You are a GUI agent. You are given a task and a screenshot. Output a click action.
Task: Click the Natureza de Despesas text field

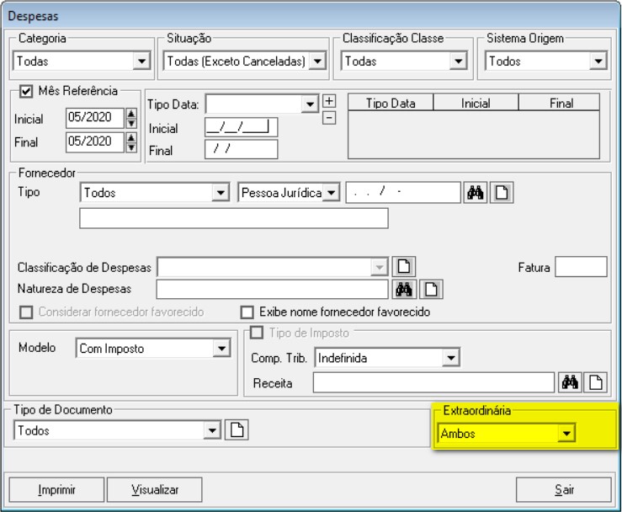(x=272, y=290)
